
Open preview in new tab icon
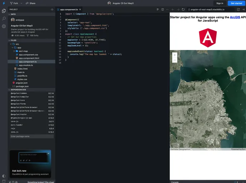pos(238,10)
